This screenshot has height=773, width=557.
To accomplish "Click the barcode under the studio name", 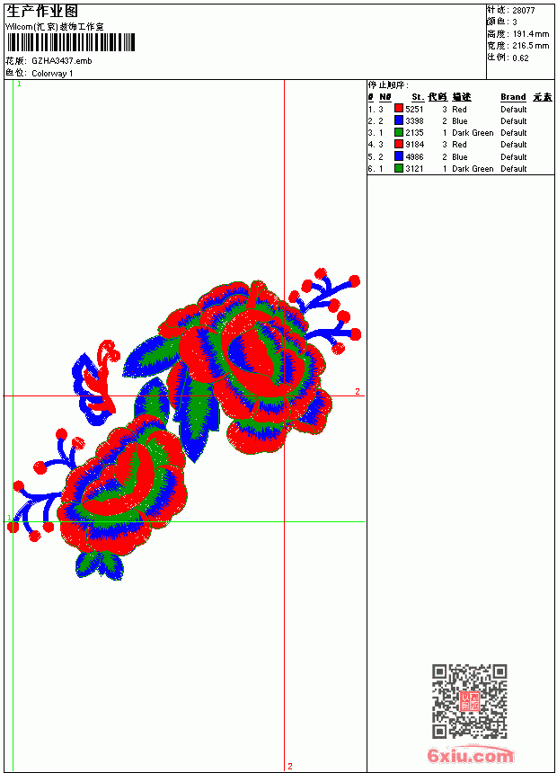I will pos(70,42).
